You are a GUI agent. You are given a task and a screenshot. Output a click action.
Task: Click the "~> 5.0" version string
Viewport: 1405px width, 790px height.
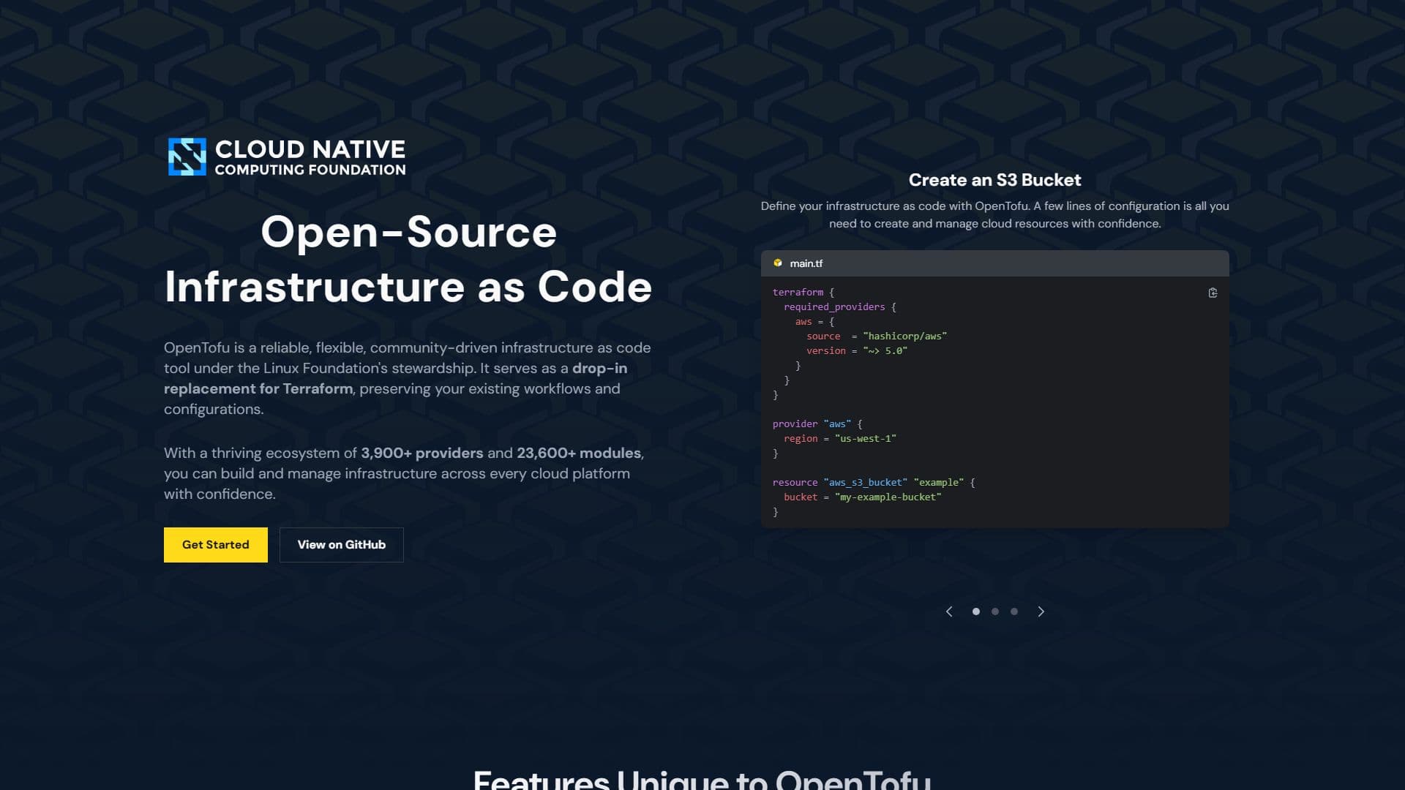pyautogui.click(x=885, y=351)
